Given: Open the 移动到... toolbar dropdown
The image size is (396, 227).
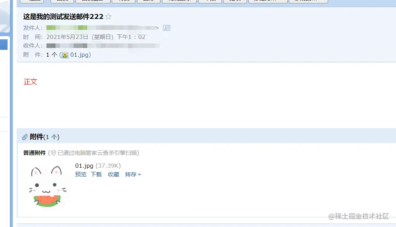Looking at the screenshot, I should [x=308, y=1].
